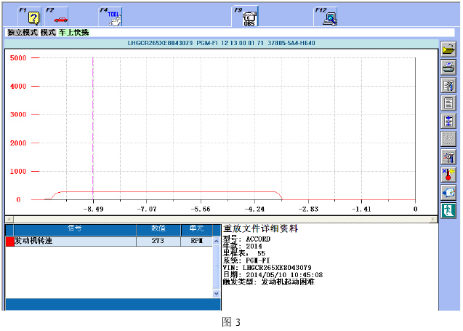Select the greyed-out dotted grid icon

pyautogui.click(x=448, y=139)
